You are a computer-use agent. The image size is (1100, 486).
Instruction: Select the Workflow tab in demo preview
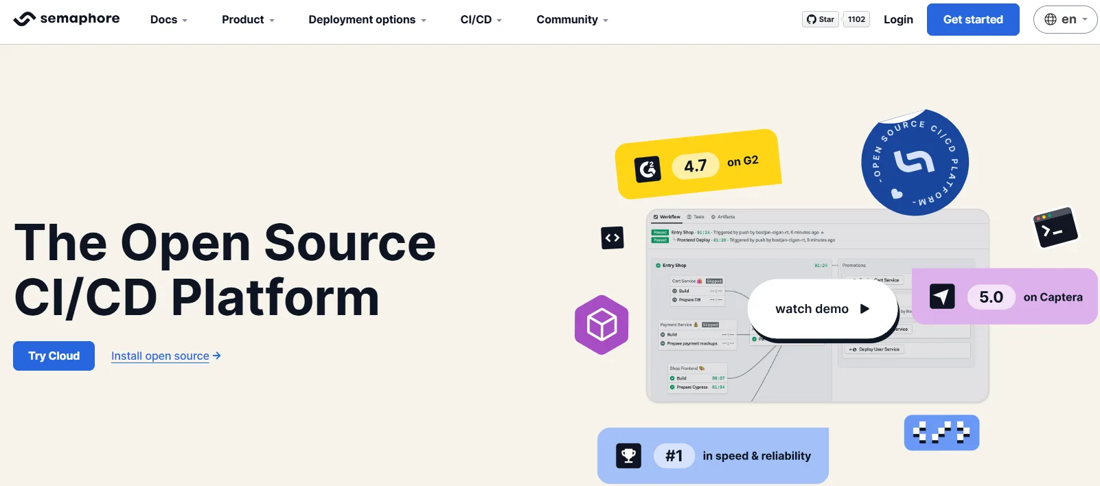[x=667, y=217]
